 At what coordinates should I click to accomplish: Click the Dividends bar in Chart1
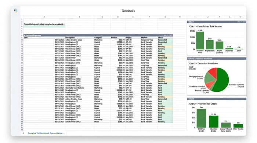(x=229, y=49)
